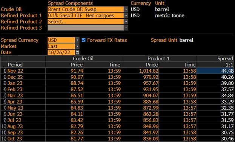
Task: Select the Brent Crude Oil Swap field
Action: click(x=86, y=9)
